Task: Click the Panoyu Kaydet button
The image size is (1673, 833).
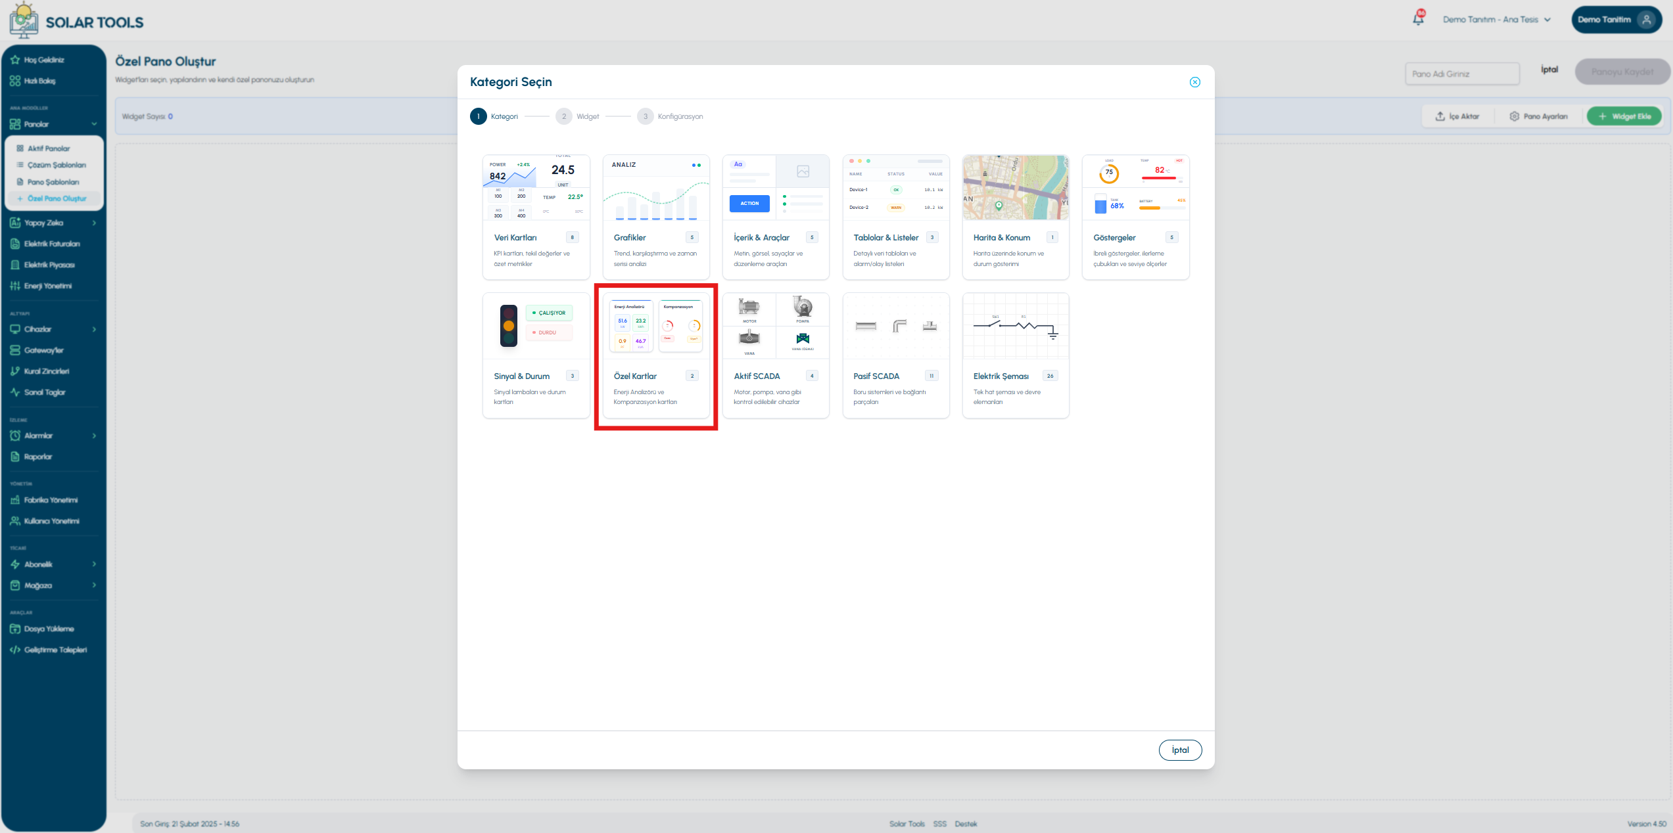Action: pos(1622,72)
